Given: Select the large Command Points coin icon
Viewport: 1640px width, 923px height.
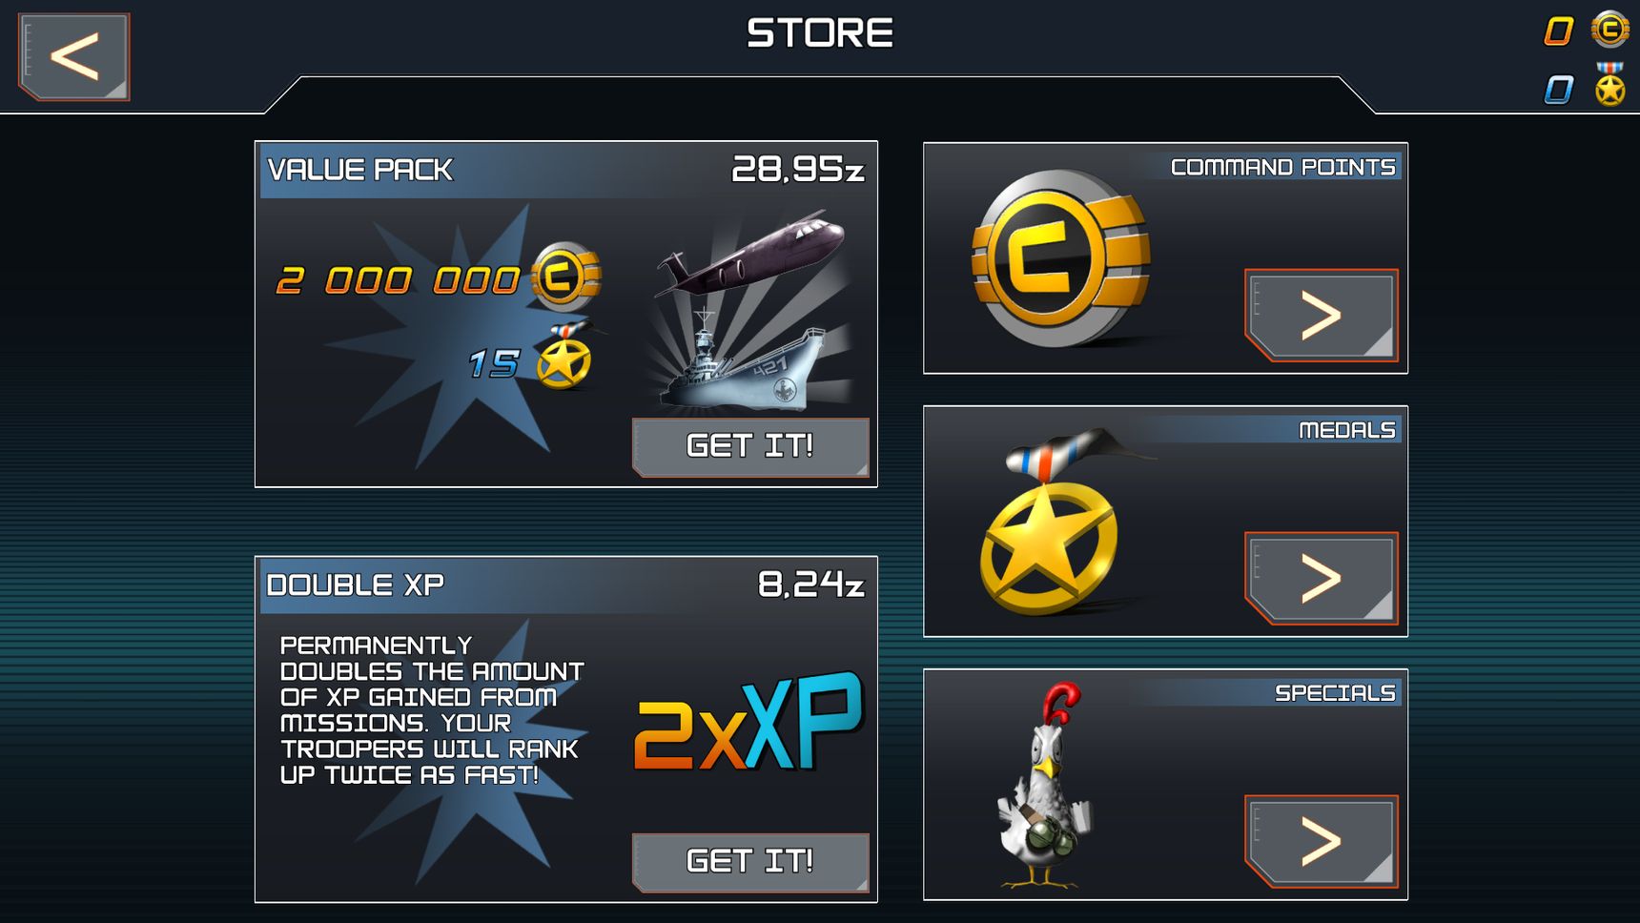Looking at the screenshot, I should 1061,257.
